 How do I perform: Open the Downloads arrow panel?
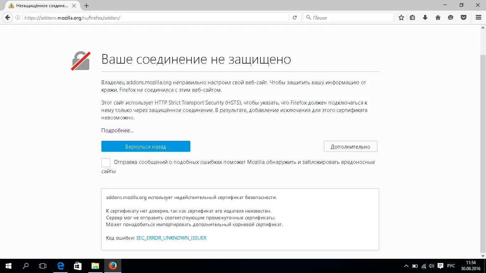(425, 17)
